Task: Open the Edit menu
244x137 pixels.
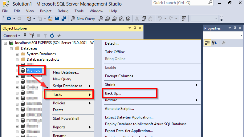Action: pos(17,11)
